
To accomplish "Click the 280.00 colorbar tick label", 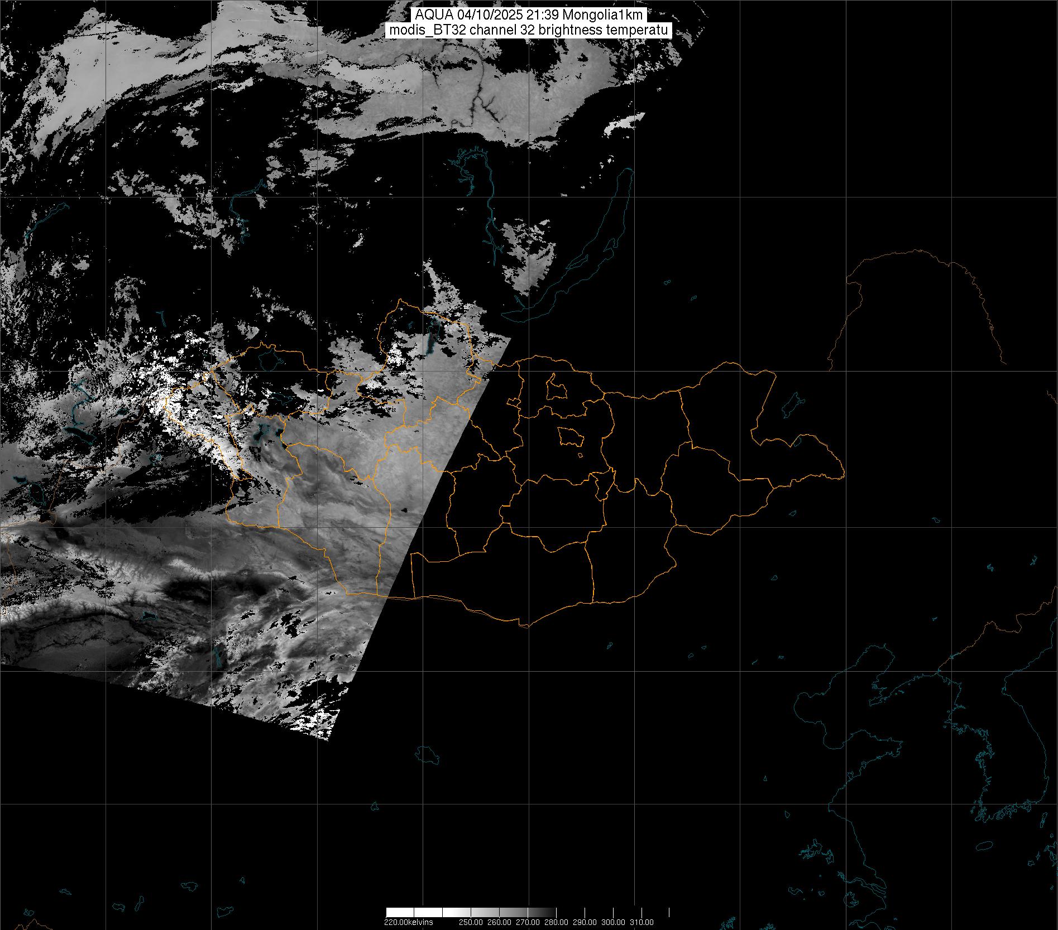I will tap(556, 922).
